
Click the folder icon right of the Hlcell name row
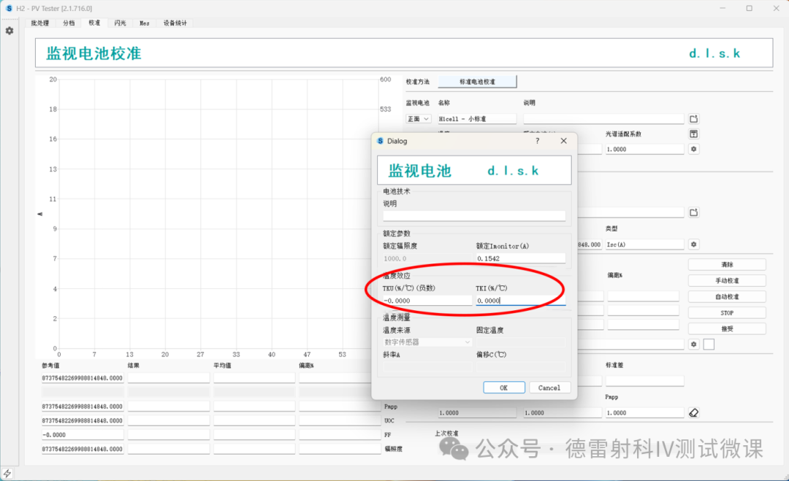pos(694,118)
